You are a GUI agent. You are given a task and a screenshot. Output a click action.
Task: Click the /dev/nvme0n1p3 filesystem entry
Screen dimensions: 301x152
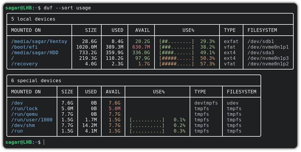(268, 58)
